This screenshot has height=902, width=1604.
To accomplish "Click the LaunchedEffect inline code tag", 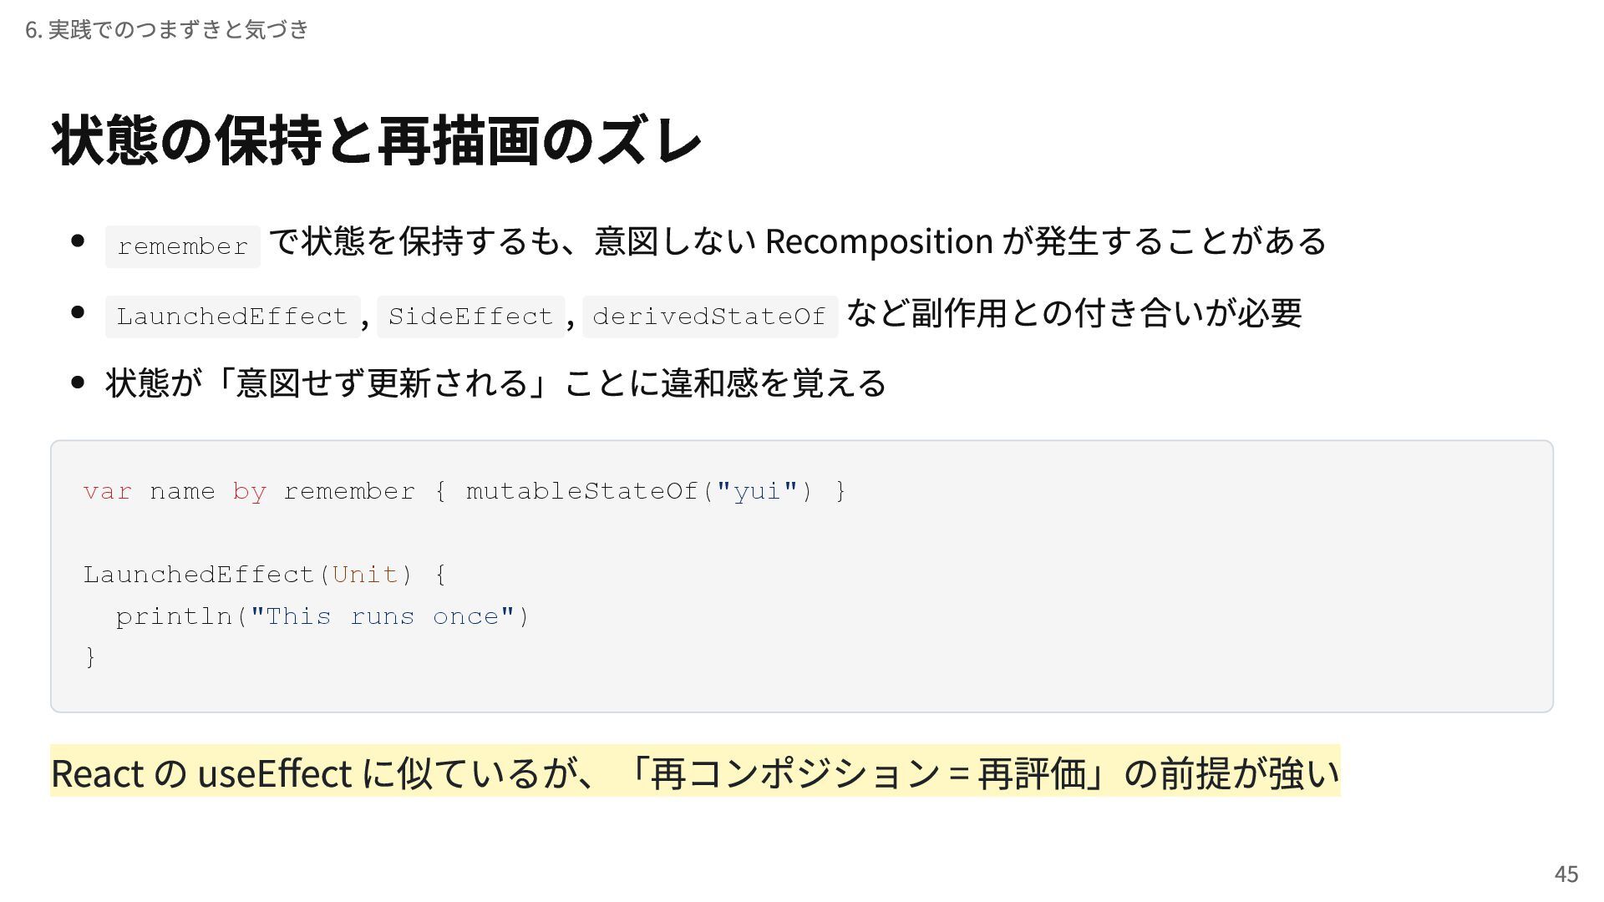I will [x=232, y=317].
